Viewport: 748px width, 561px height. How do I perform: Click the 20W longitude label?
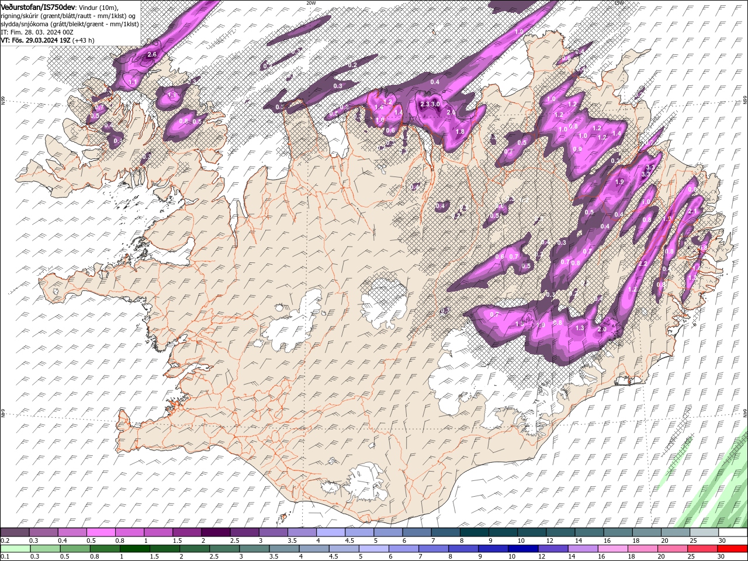[x=310, y=2]
